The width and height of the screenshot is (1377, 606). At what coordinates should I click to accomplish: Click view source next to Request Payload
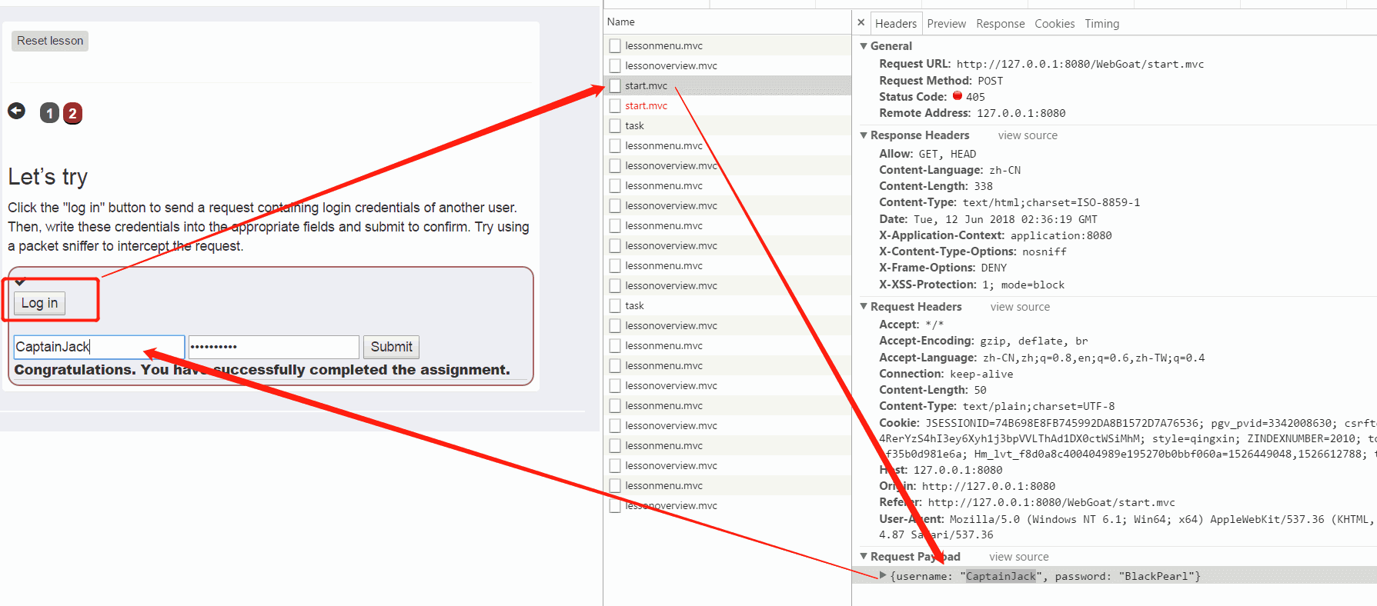coord(1018,557)
